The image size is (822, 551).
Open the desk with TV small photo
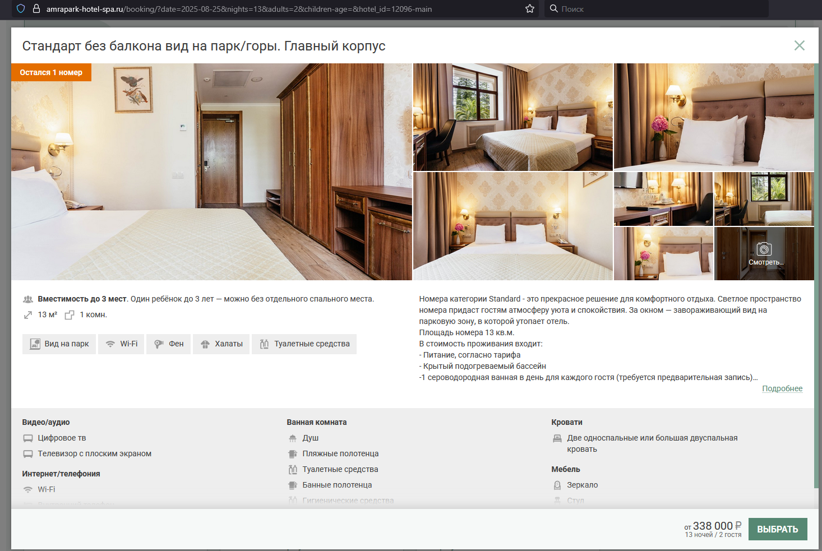(663, 199)
